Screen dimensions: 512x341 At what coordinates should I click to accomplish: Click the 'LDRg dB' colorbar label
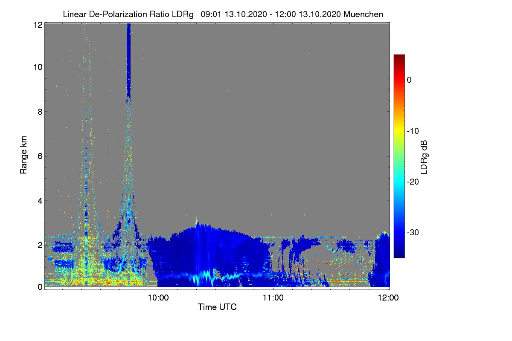pyautogui.click(x=424, y=157)
